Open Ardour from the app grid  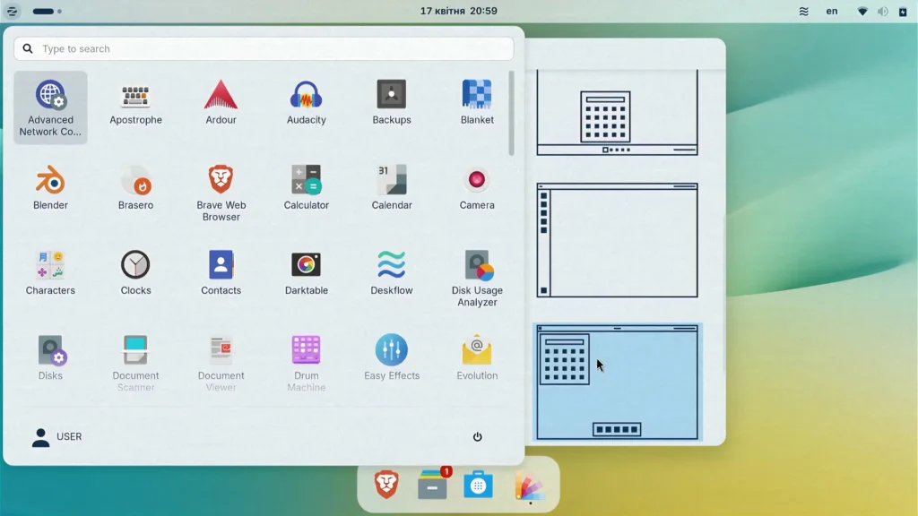click(221, 103)
